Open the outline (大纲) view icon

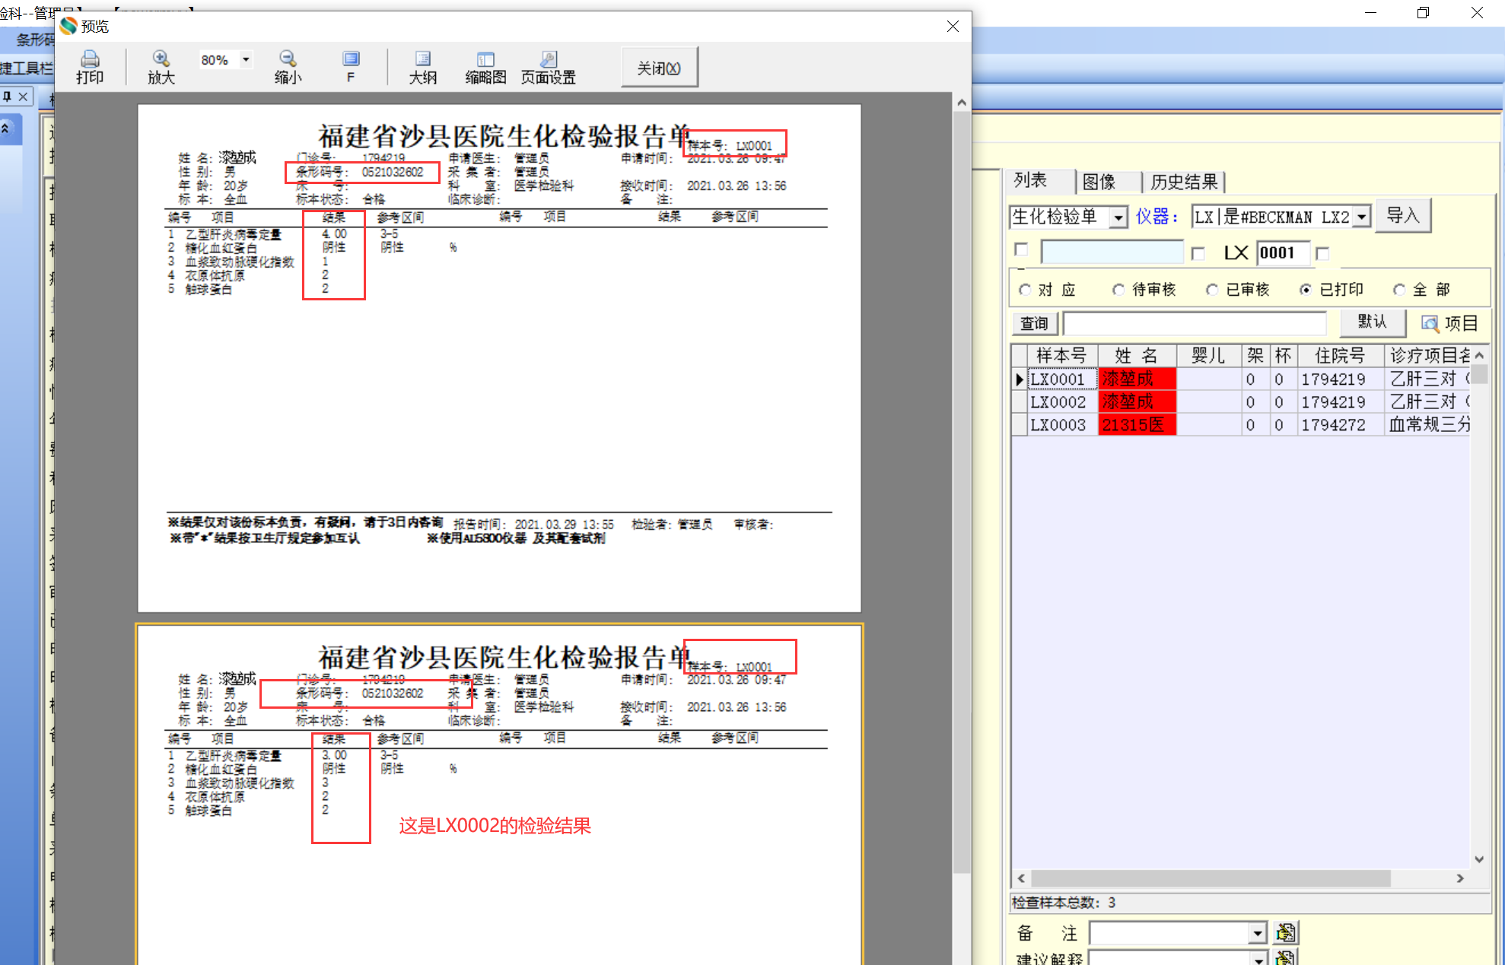[x=423, y=59]
